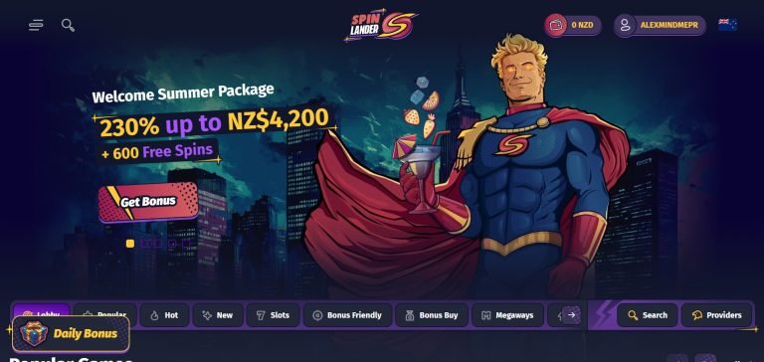Open the Slots category tab
This screenshot has width=764, height=362.
coord(273,315)
